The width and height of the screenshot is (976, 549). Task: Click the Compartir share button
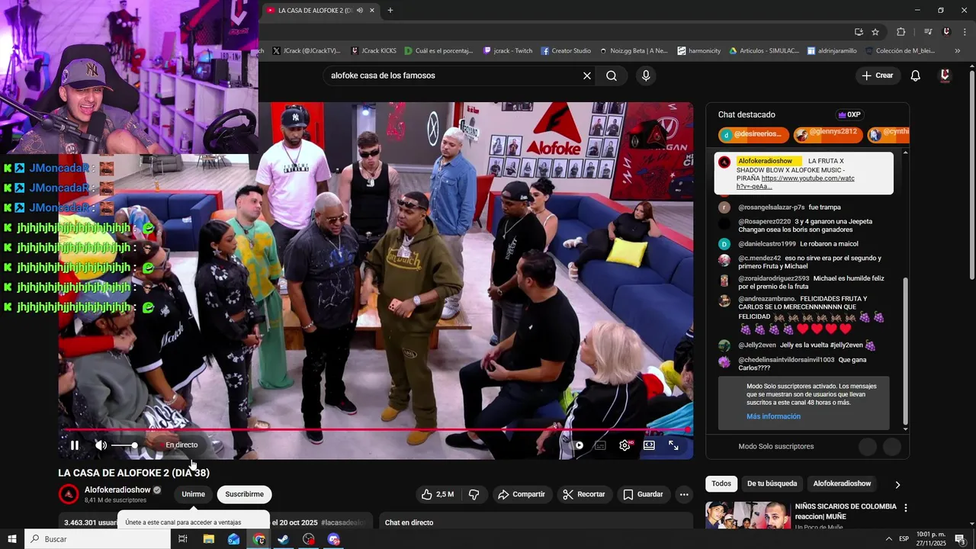point(522,494)
